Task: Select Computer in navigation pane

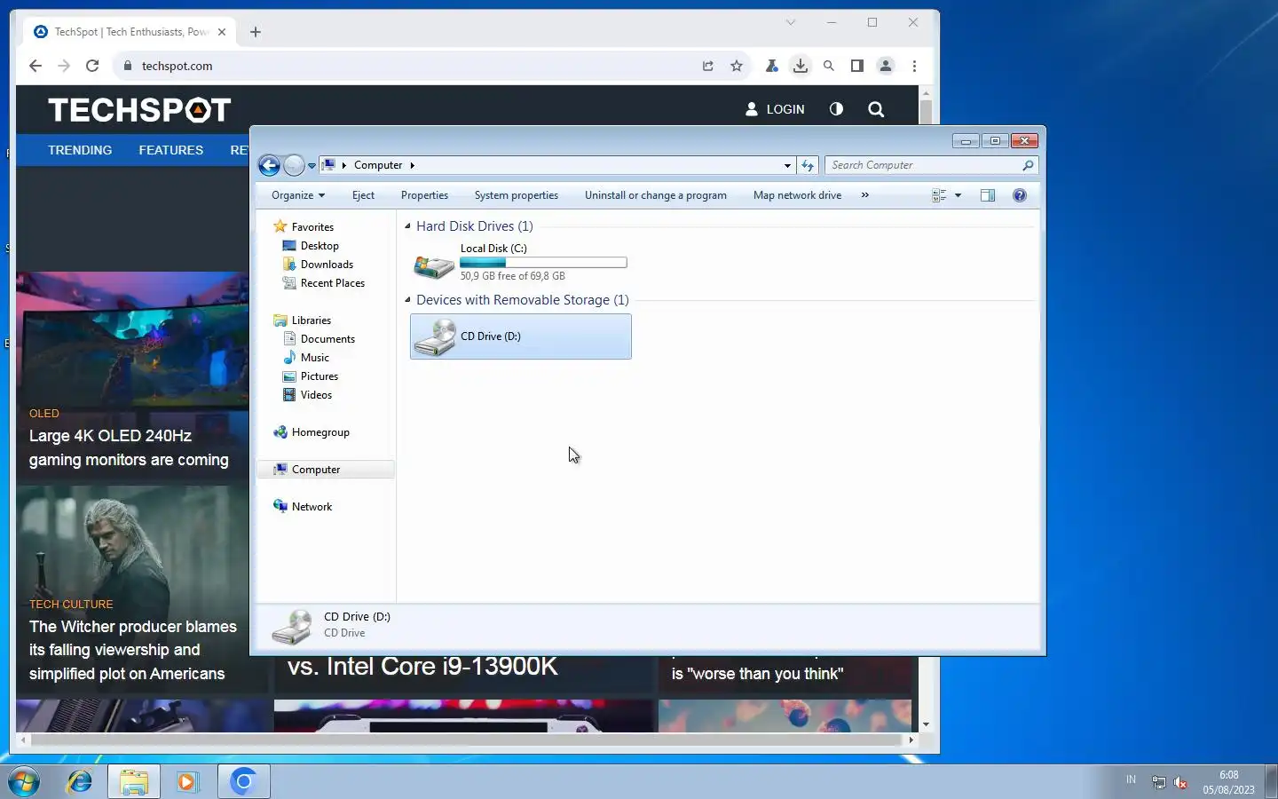Action: tap(326, 470)
